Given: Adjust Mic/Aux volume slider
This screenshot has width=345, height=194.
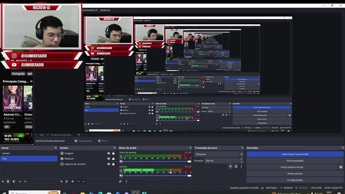Looking at the screenshot, I should click(x=157, y=176).
